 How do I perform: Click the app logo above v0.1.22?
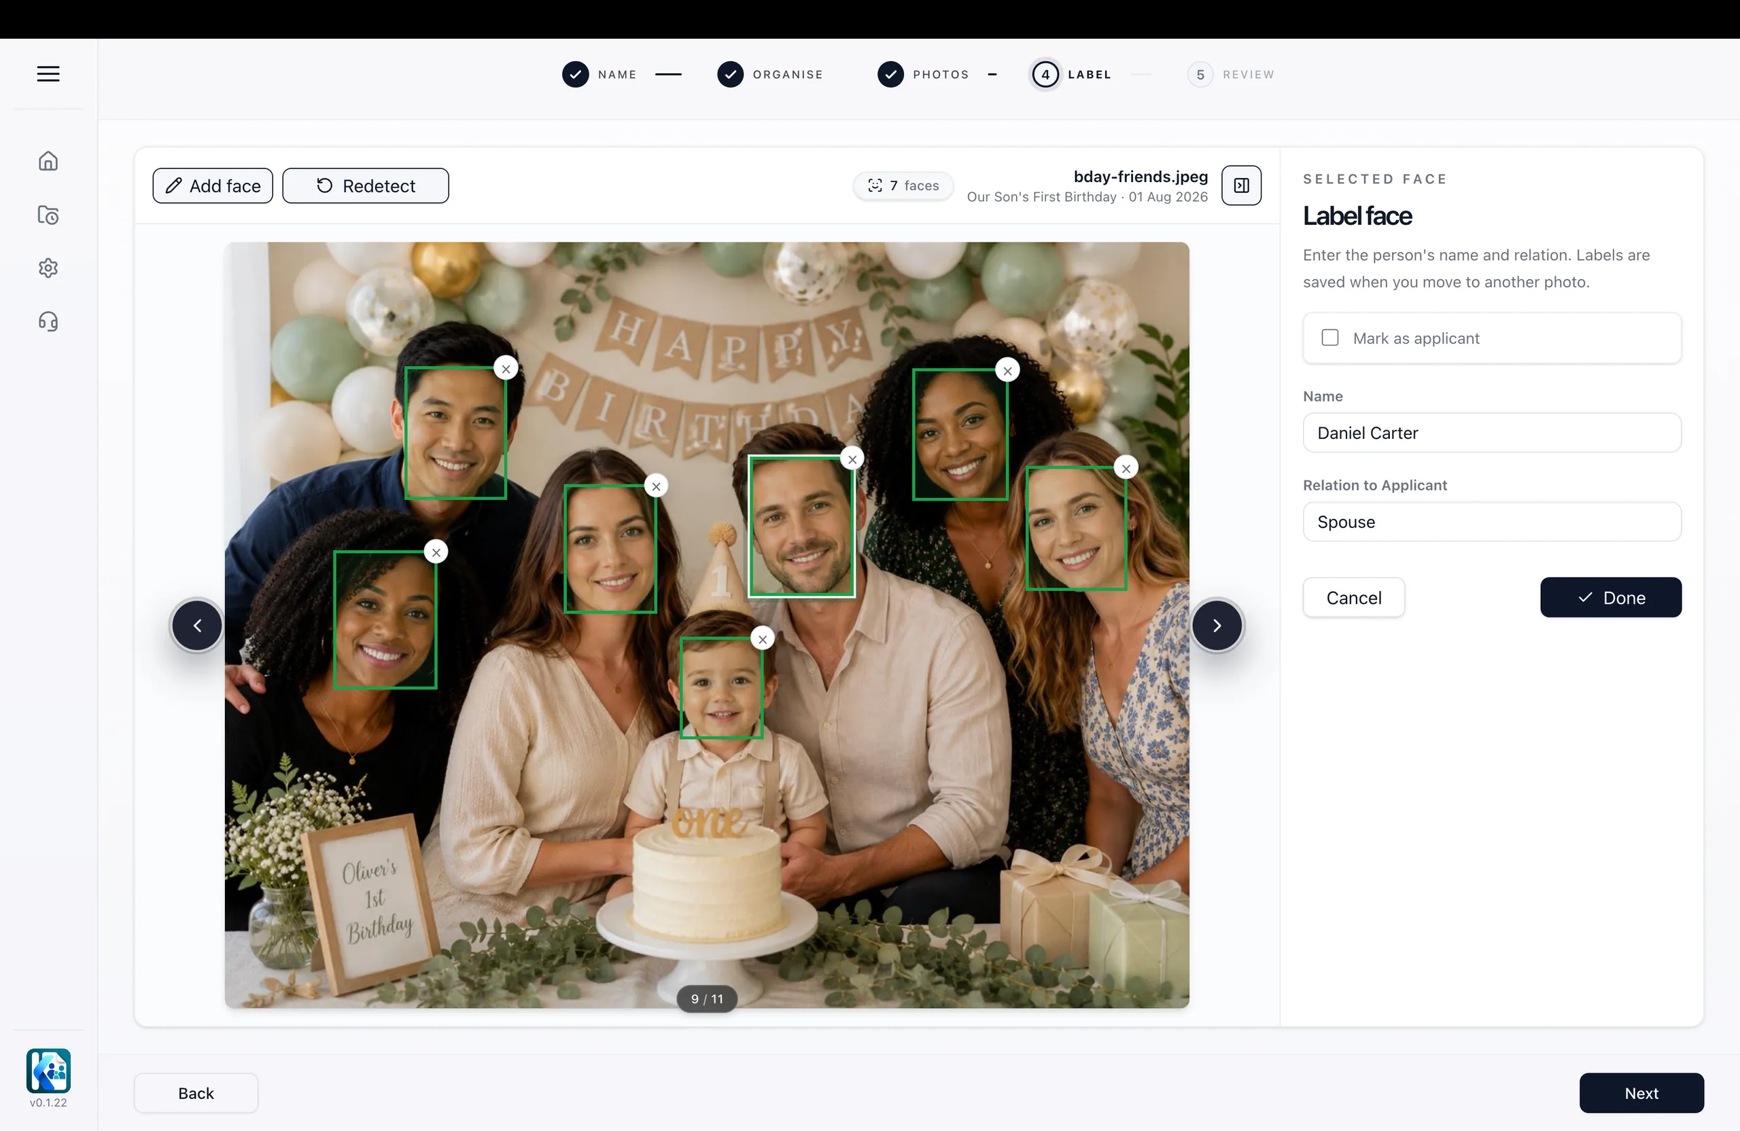(48, 1071)
